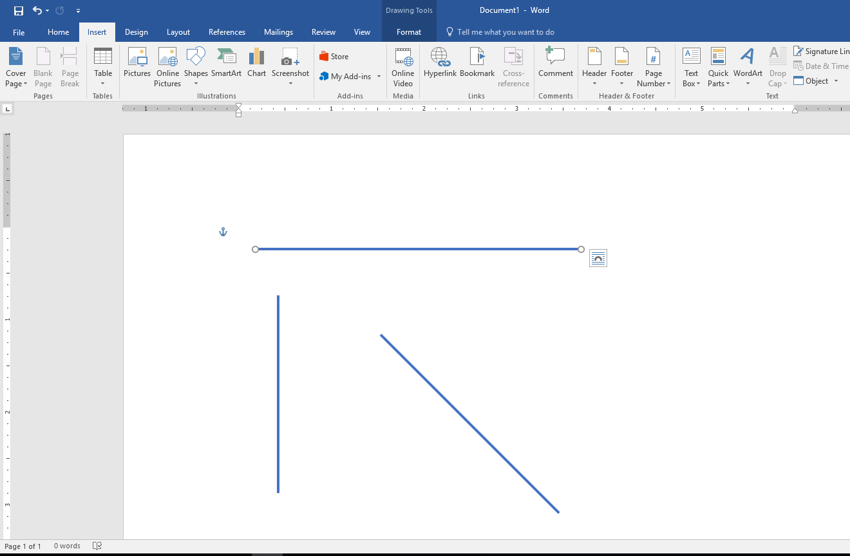850x556 pixels.
Task: Select the vertical blue line
Action: [278, 394]
